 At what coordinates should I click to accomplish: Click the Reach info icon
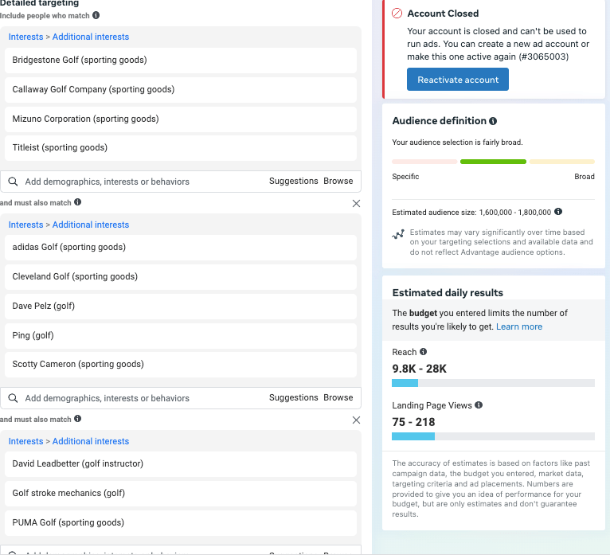coord(423,352)
